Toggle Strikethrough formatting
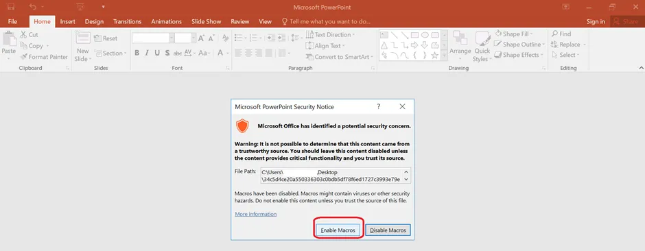The image size is (645, 251). 178,53
